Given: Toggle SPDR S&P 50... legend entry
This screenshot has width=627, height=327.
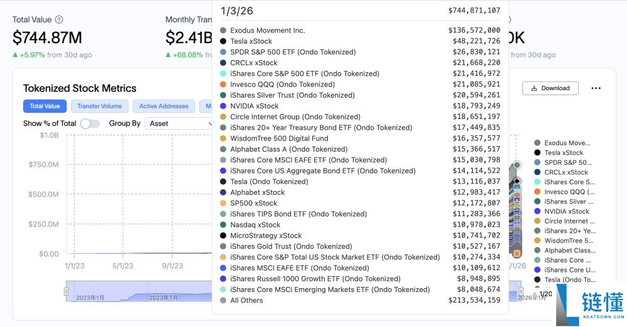Looking at the screenshot, I should [x=563, y=162].
